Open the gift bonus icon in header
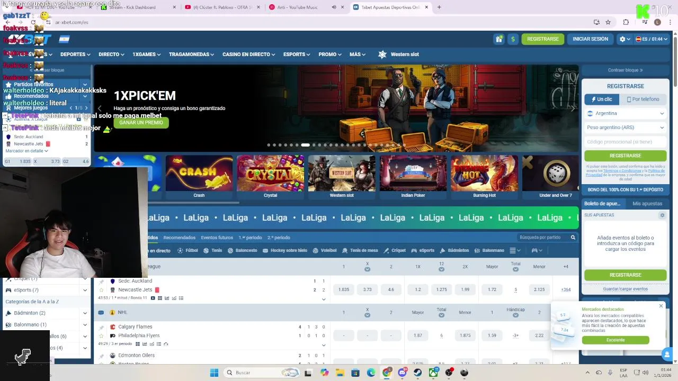678x381 pixels. (499, 39)
